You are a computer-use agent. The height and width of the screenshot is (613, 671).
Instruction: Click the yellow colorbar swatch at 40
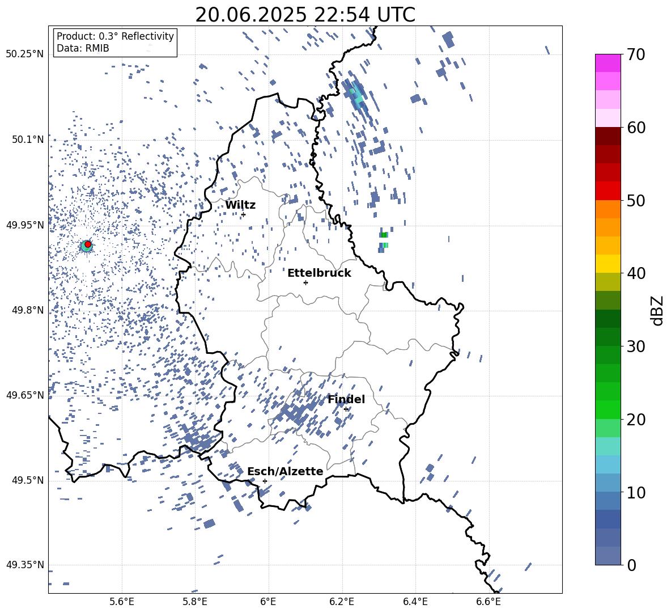coord(608,264)
